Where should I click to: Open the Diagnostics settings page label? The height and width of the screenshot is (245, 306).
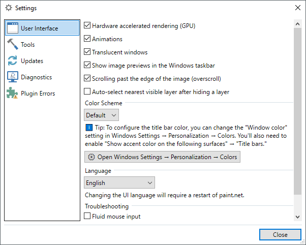pyautogui.click(x=37, y=77)
